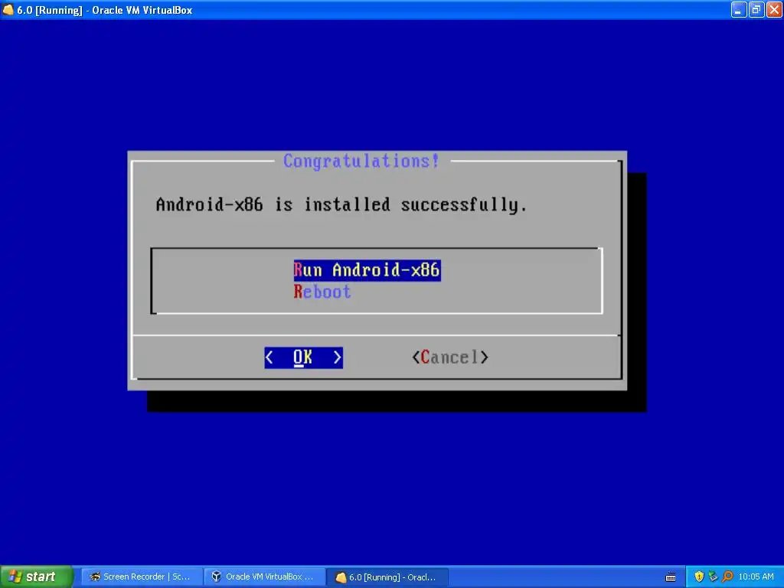This screenshot has width=784, height=588.
Task: Close the 6.0 [Running] VirtualBox window
Action: pos(774,9)
